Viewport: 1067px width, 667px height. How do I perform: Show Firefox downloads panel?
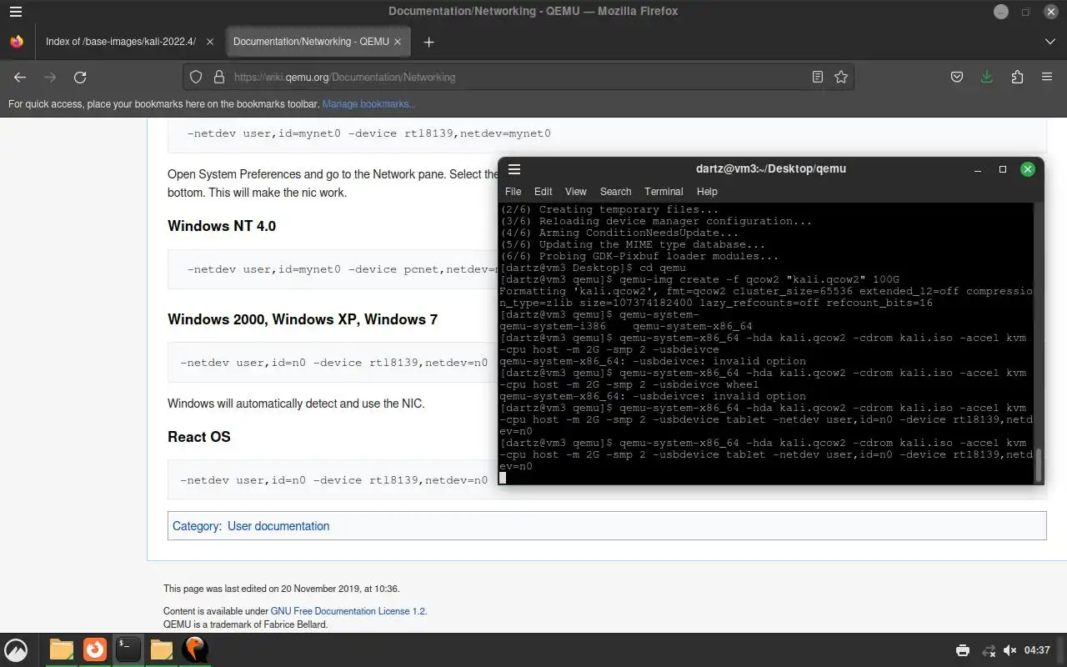(987, 77)
